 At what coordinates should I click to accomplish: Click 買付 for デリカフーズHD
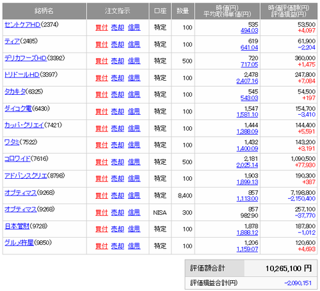(101, 61)
